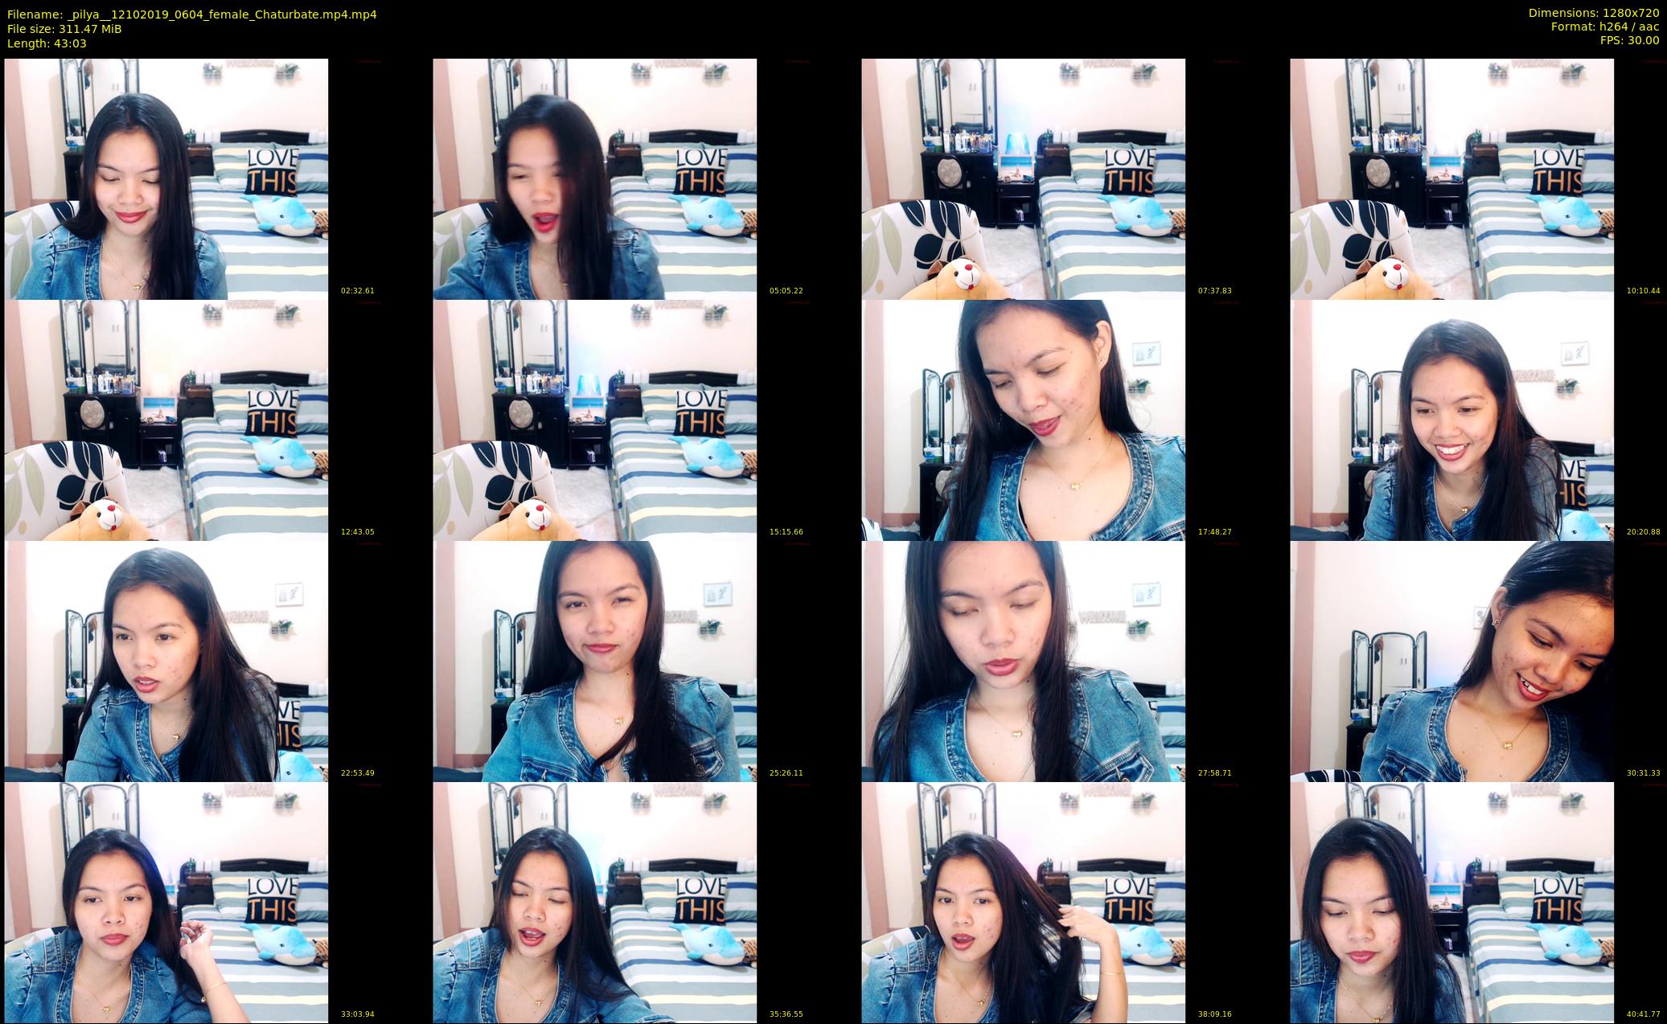The image size is (1667, 1024).
Task: Open the thumbnail frame at 07:37.83
Action: [x=1024, y=179]
